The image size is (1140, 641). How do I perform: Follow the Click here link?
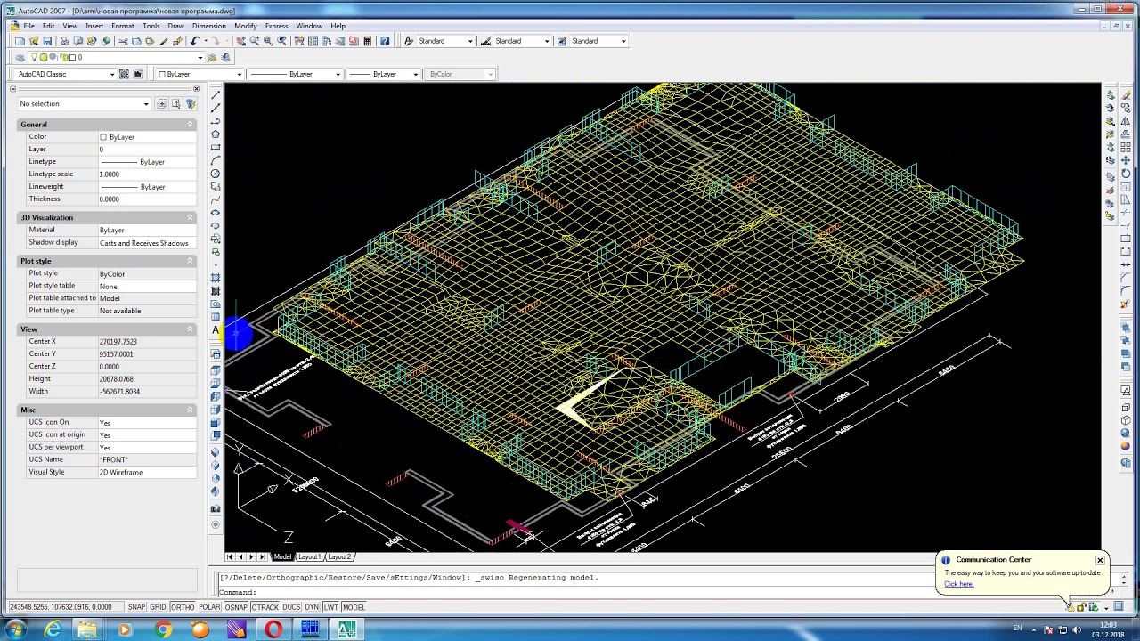959,584
